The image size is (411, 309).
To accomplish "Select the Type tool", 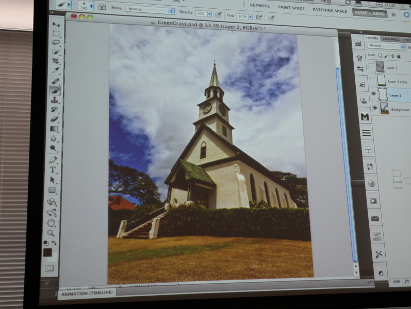I will coord(53,169).
